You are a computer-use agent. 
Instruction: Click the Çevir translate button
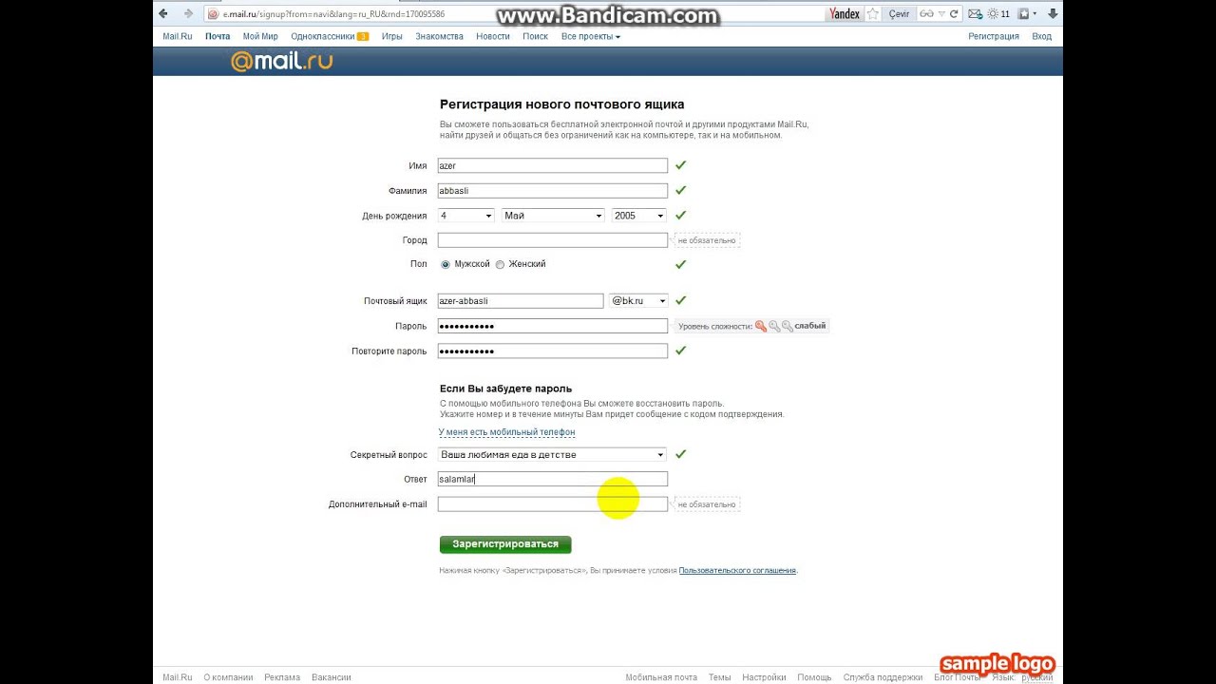pos(899,13)
